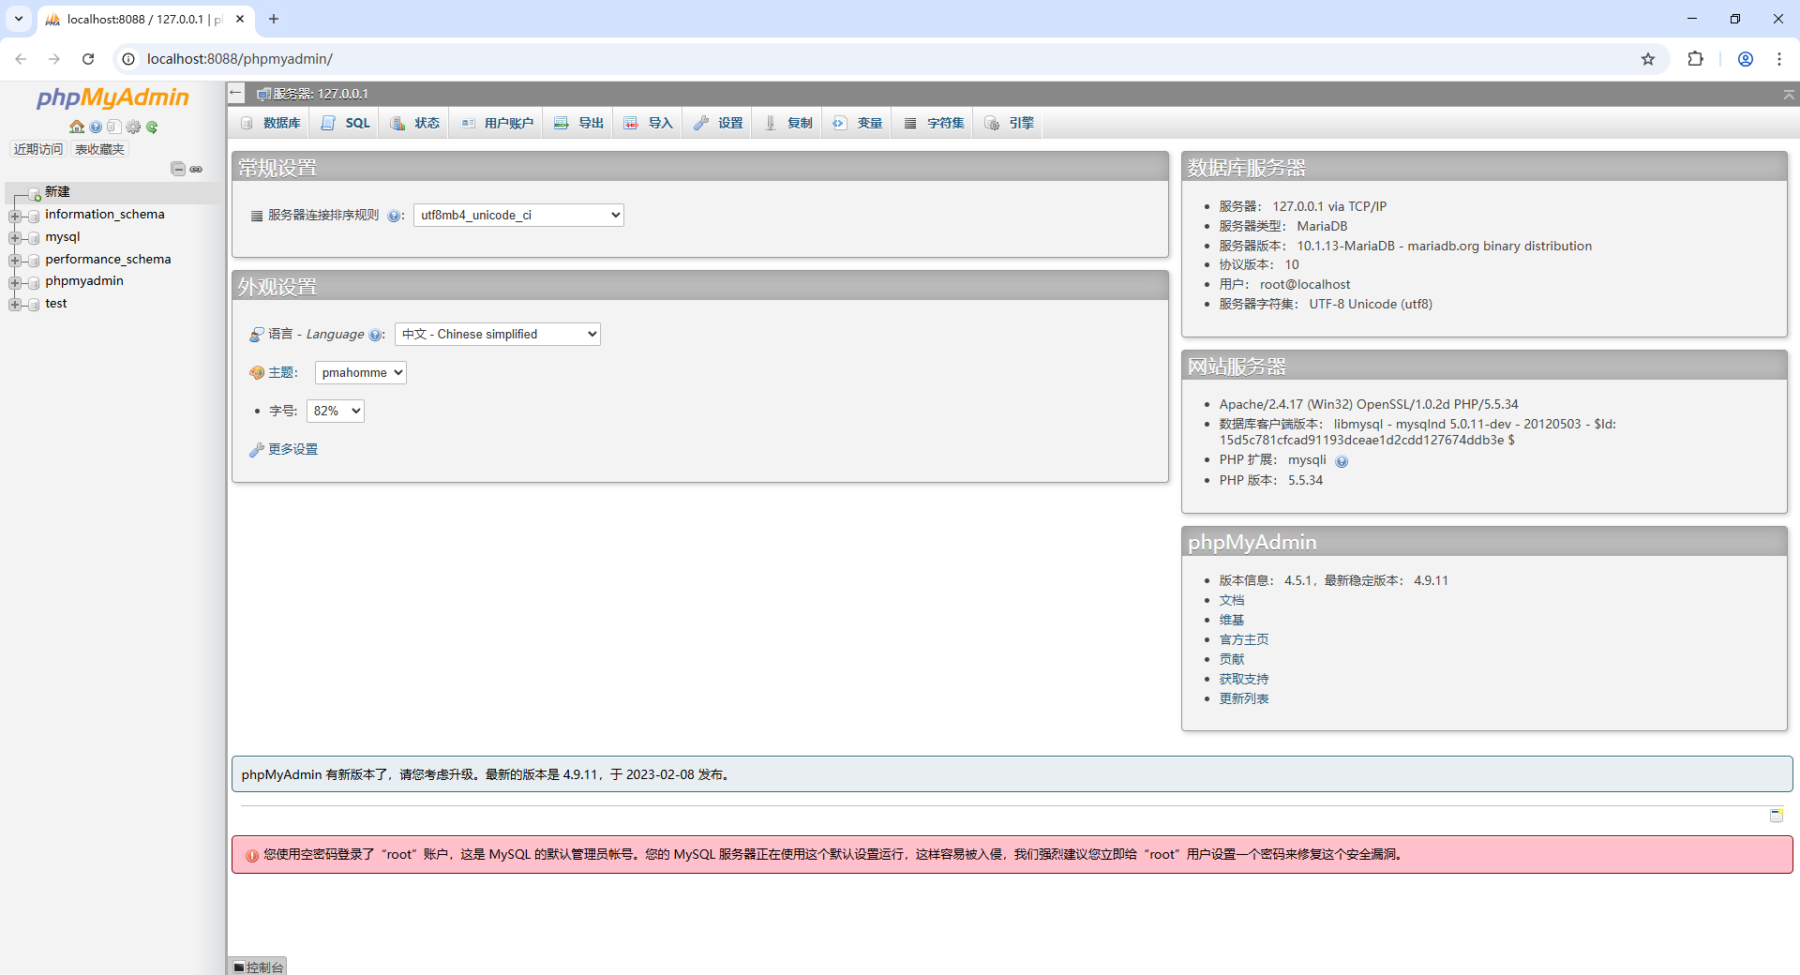Open browser three-dot menu

(1779, 59)
